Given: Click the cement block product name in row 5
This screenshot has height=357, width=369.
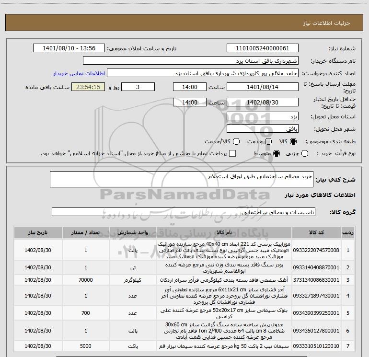Looking at the screenshot, I should 224,313.
